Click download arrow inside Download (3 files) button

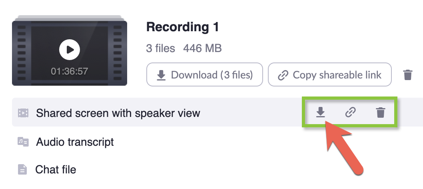pos(161,75)
